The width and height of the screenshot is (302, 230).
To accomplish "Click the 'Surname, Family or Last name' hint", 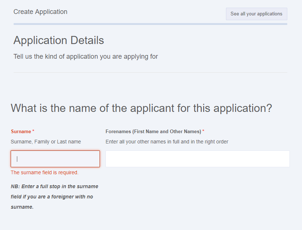I will 46,142.
